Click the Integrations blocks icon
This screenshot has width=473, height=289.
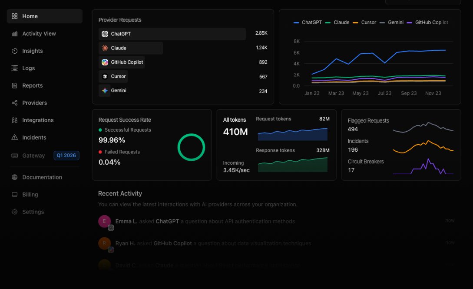pos(14,120)
